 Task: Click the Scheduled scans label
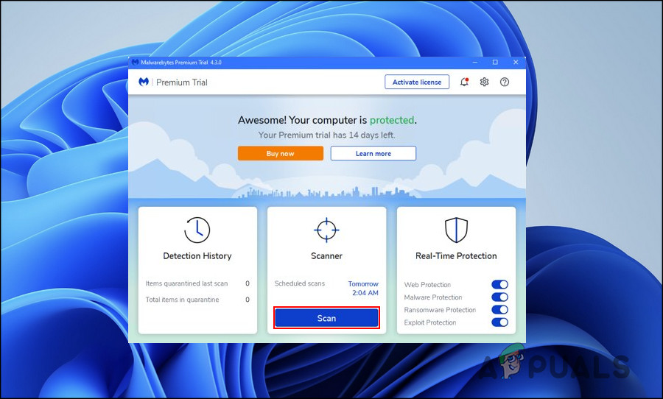coord(300,283)
